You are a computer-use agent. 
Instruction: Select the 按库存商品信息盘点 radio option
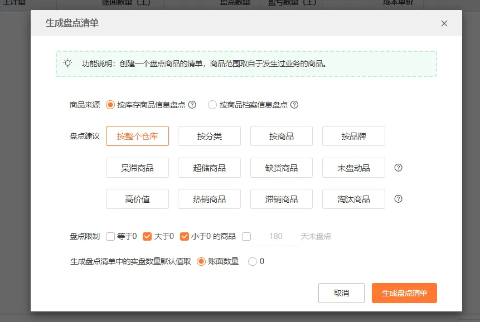(x=110, y=105)
